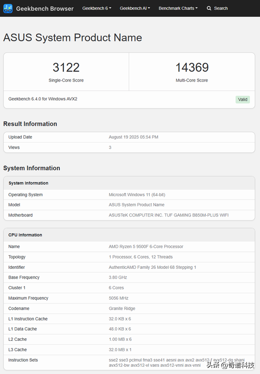Click the ASUS System Product Name page title

72,37
